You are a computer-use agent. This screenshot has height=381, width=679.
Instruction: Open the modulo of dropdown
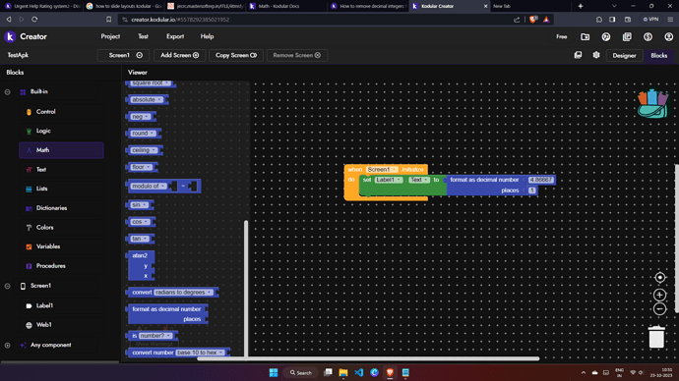[149, 187]
